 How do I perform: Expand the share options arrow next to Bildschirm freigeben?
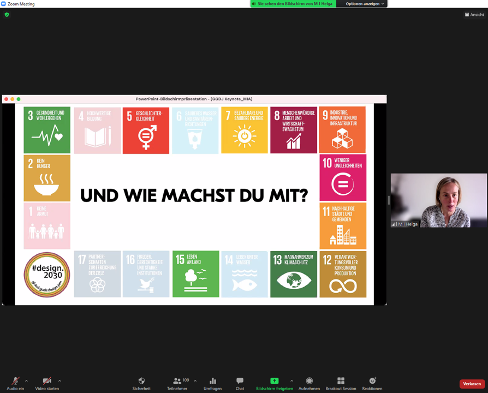(291, 381)
